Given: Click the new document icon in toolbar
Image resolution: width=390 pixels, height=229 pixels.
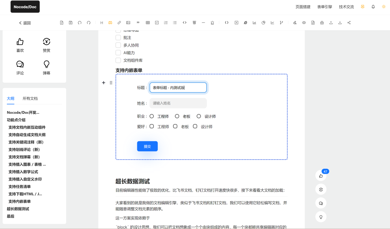Looking at the screenshot, I should coord(62,23).
